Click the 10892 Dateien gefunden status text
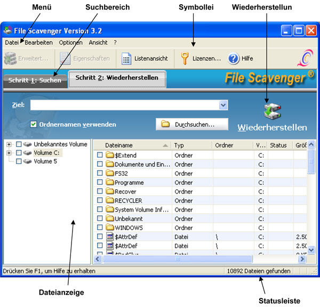Image resolution: width=320 pixels, height=307 pixels. [x=259, y=271]
